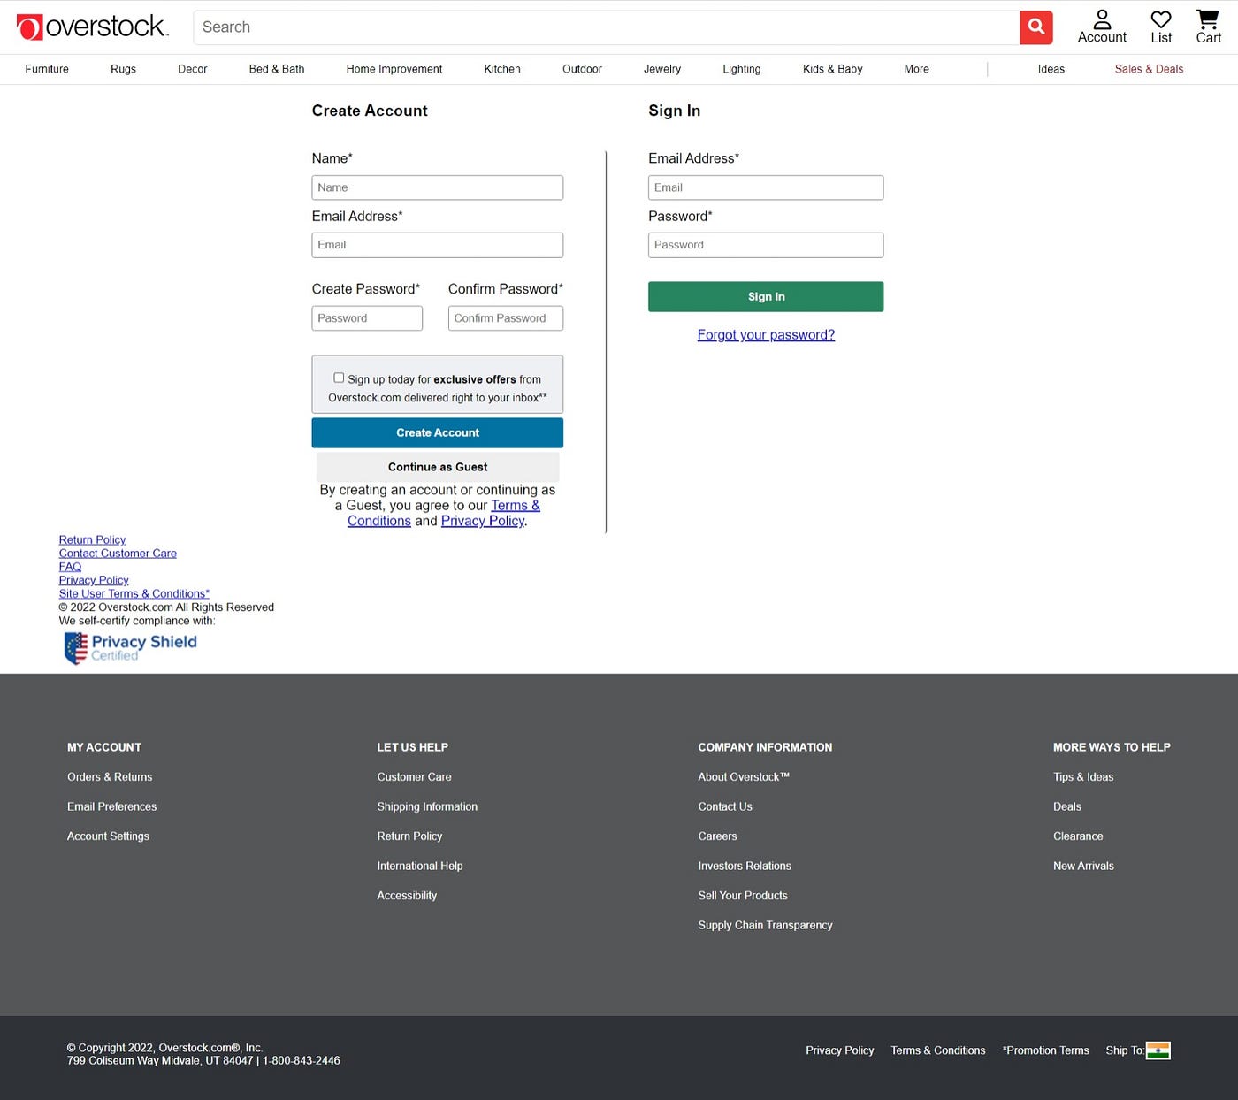Open Forgot your password link
The height and width of the screenshot is (1100, 1238).
766,335
